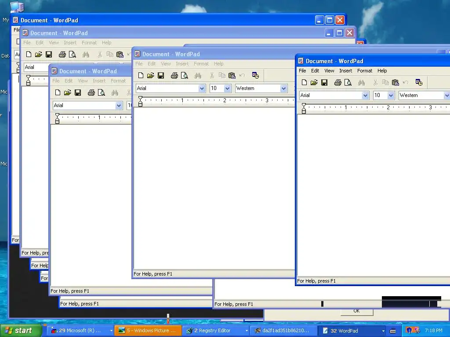Click Cut scissors icon in frontmost WordPad window
The height and width of the screenshot is (337, 450).
pyautogui.click(x=375, y=82)
